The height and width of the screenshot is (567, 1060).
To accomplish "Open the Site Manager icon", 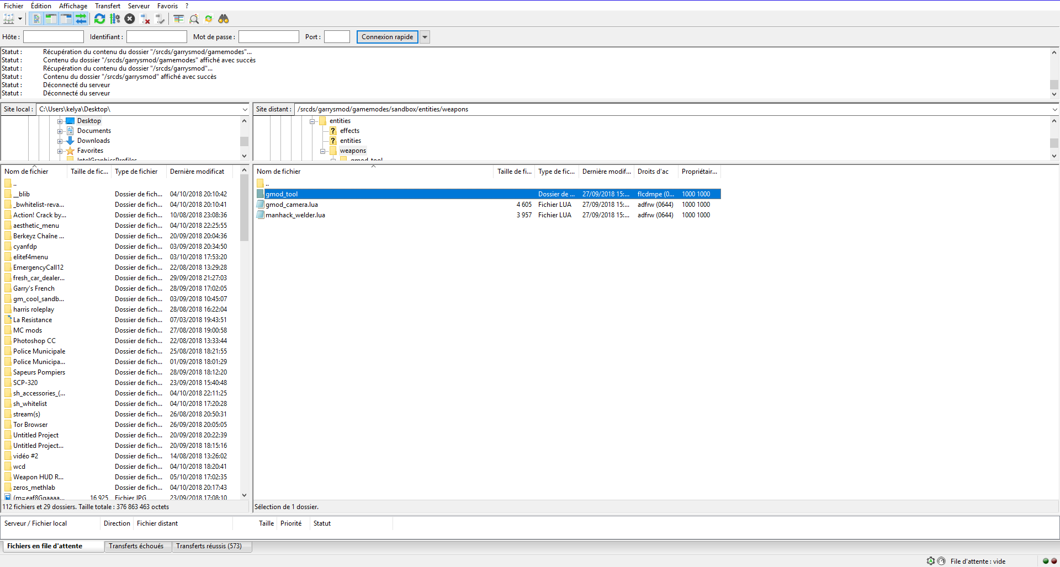I will (9, 19).
